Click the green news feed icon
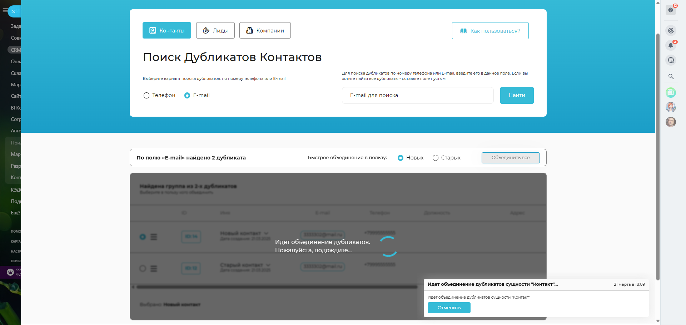This screenshot has height=325, width=686. coord(671,93)
